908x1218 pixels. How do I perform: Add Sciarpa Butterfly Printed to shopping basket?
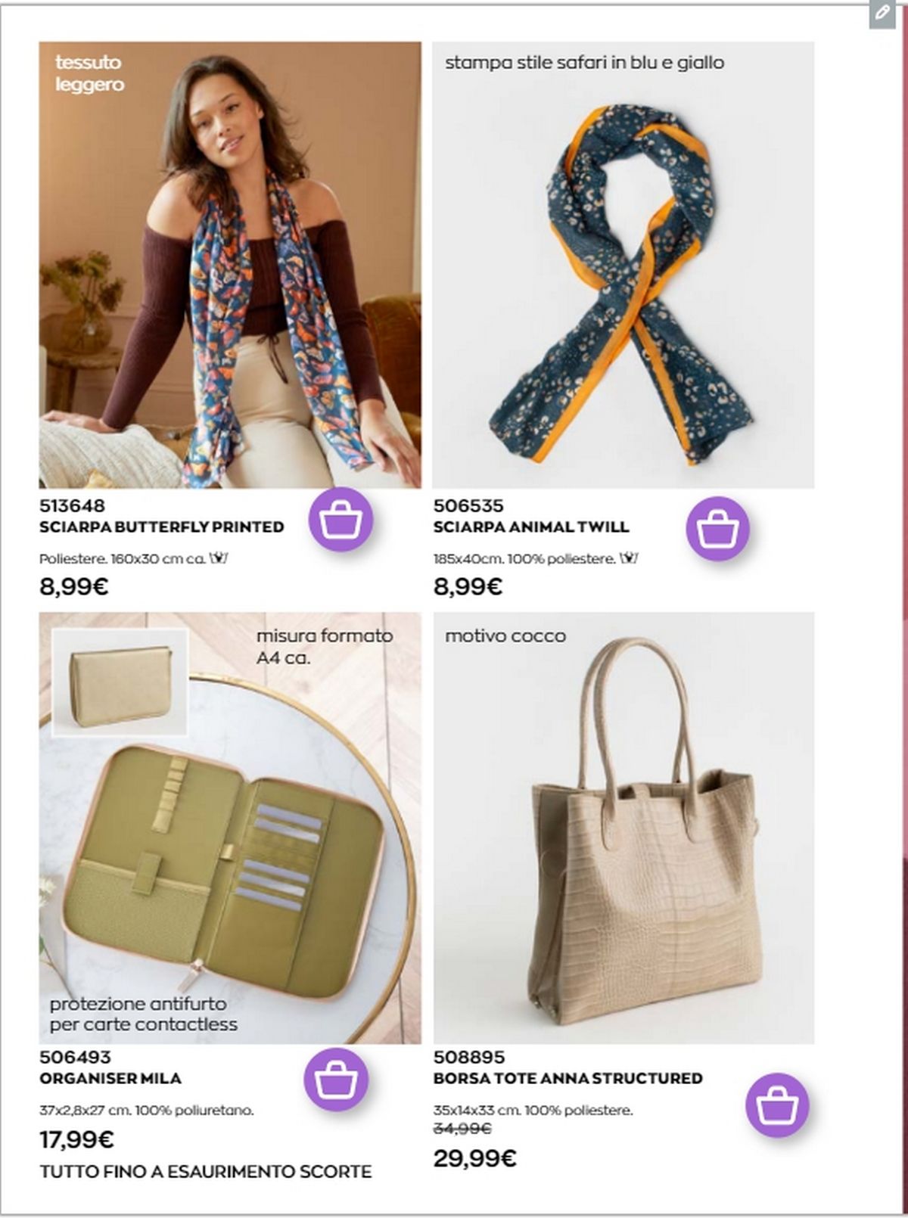(x=340, y=520)
